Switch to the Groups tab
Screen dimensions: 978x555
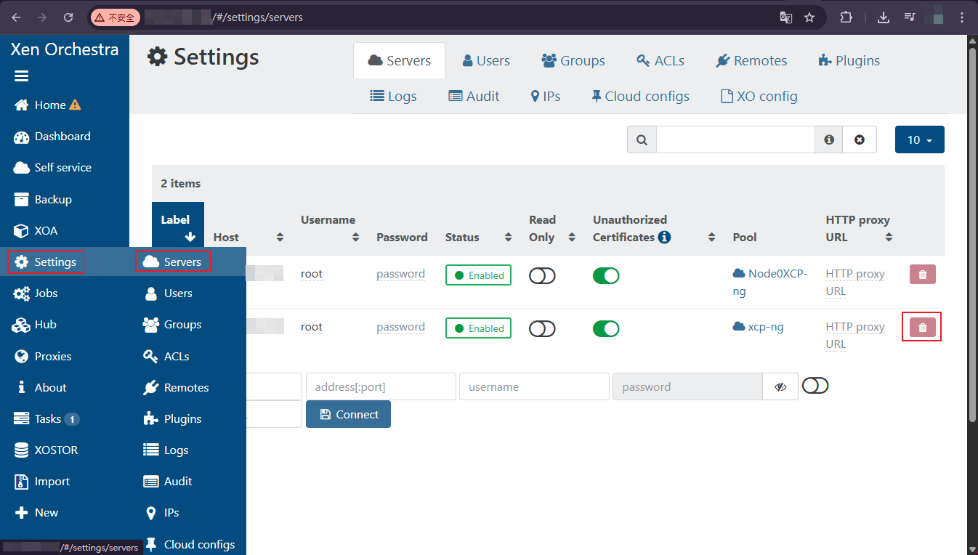pos(573,60)
